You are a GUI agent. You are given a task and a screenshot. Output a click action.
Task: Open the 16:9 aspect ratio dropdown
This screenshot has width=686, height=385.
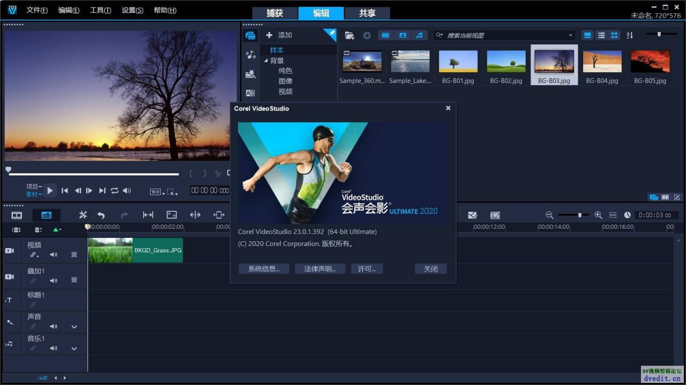click(156, 192)
